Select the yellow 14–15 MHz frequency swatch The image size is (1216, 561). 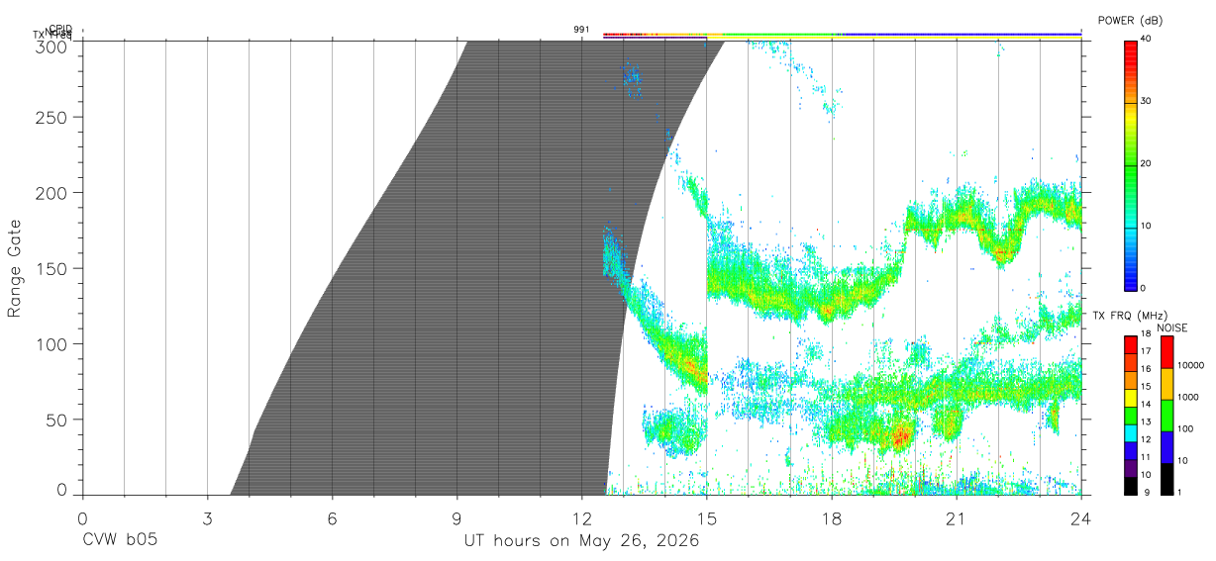tap(1130, 397)
